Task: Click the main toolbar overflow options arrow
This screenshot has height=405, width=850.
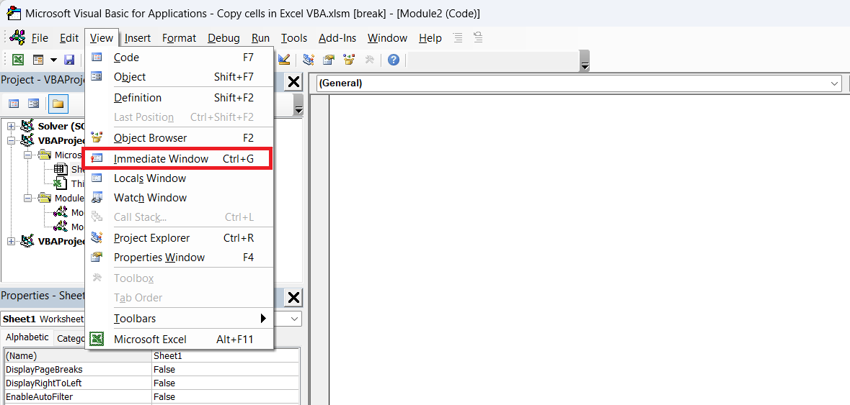Action: 585,61
